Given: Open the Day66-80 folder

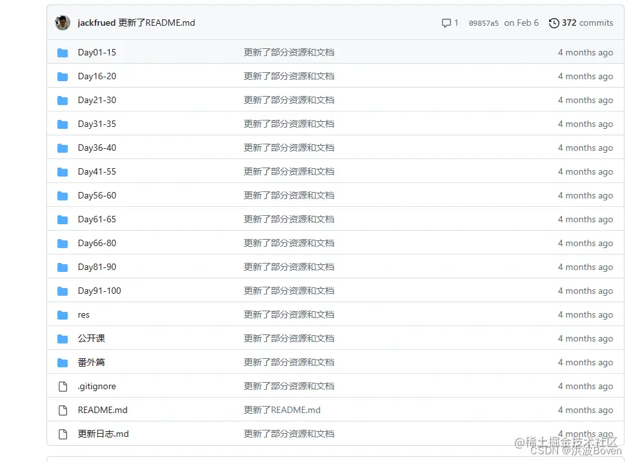Looking at the screenshot, I should [x=97, y=244].
